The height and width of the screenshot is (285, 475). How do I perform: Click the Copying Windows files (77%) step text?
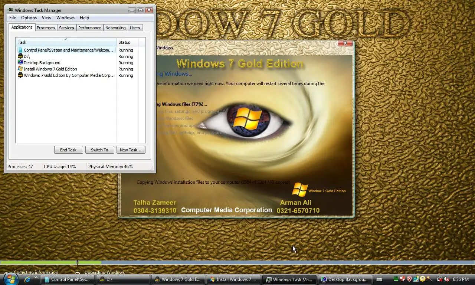pyautogui.click(x=181, y=104)
